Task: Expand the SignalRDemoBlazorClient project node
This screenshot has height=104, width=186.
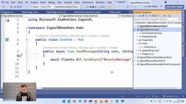Action: point(135,26)
